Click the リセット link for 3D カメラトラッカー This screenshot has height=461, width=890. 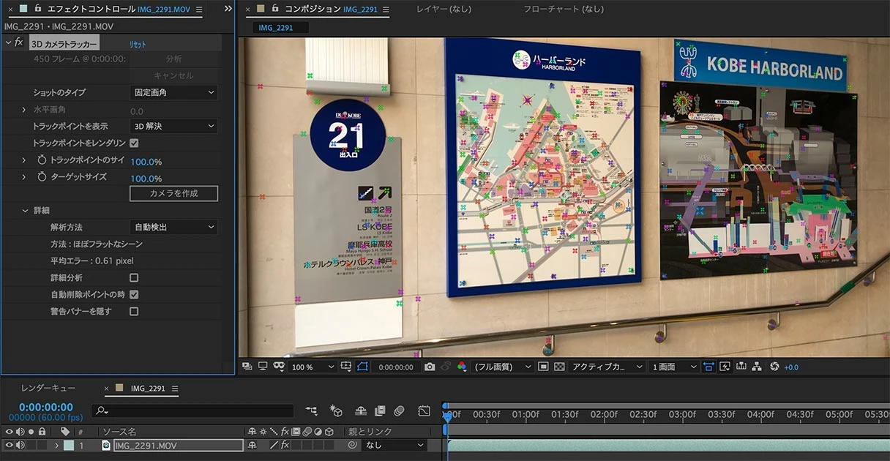(x=138, y=44)
